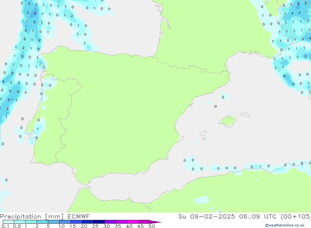The image size is (311, 228).
Task: Pick the legend swatch between 5 and 10
Action: (54, 222)
